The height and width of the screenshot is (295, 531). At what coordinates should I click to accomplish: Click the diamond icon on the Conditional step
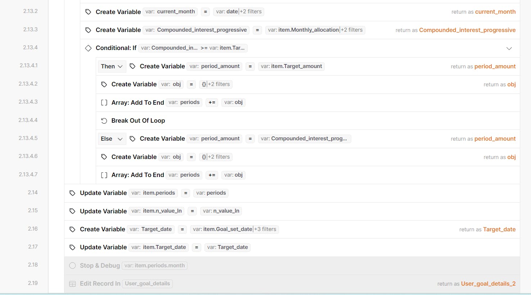point(88,48)
